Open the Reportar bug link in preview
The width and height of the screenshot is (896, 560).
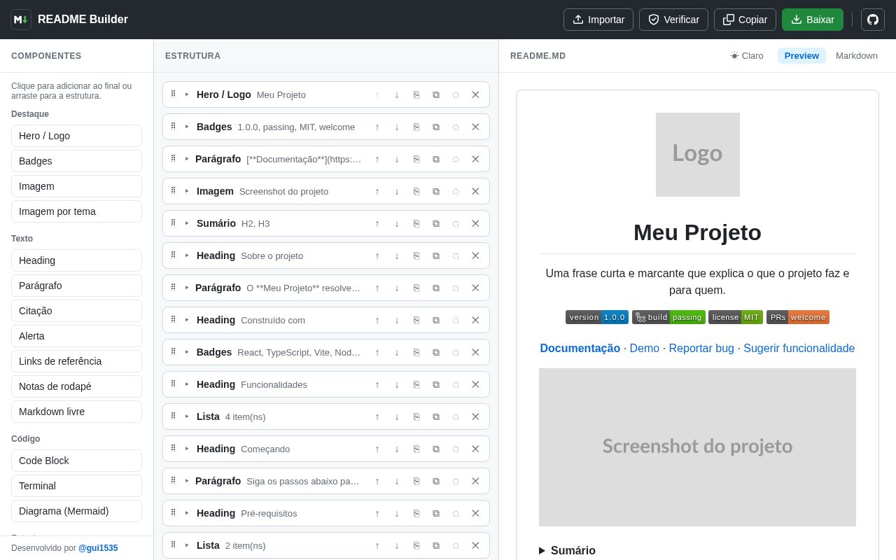(701, 349)
